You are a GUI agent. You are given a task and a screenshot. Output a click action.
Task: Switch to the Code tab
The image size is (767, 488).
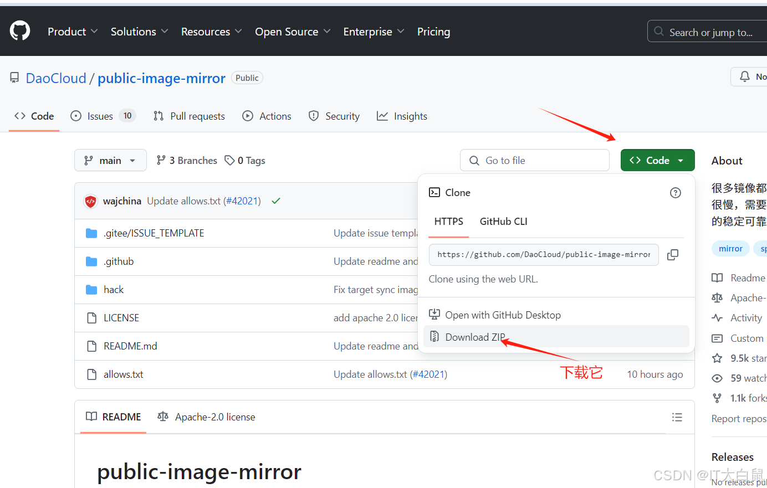(34, 116)
